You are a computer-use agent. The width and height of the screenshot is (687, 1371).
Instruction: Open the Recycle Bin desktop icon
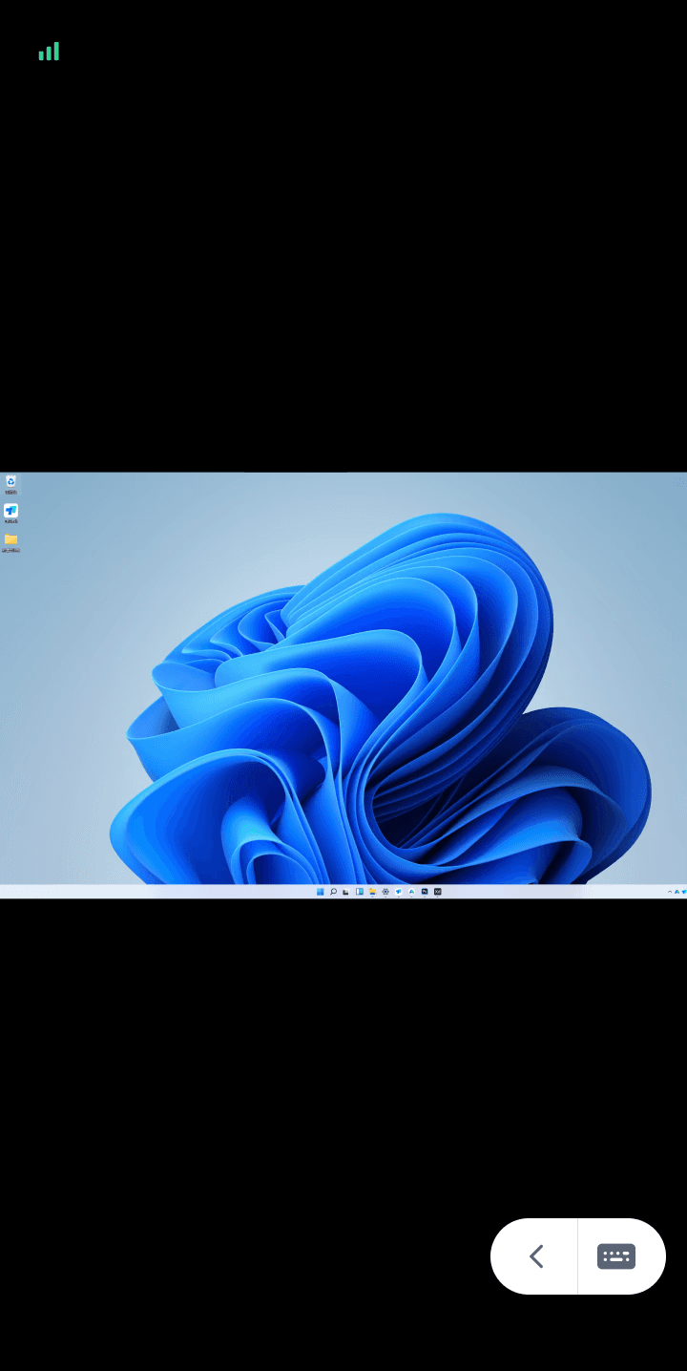pyautogui.click(x=10, y=484)
